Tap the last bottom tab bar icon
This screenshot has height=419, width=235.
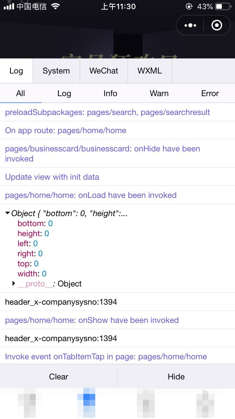(x=205, y=403)
